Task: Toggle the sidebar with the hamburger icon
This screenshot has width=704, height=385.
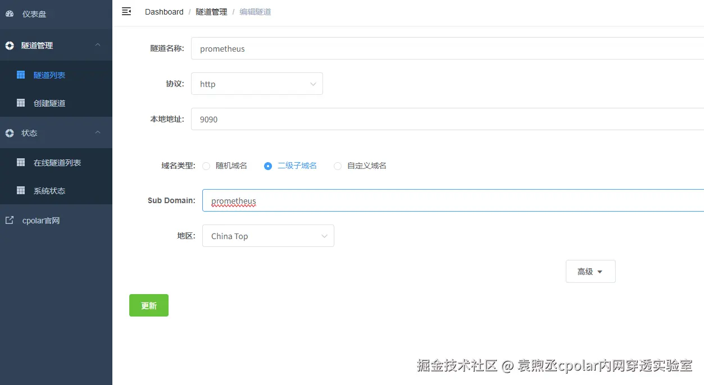Action: point(126,11)
